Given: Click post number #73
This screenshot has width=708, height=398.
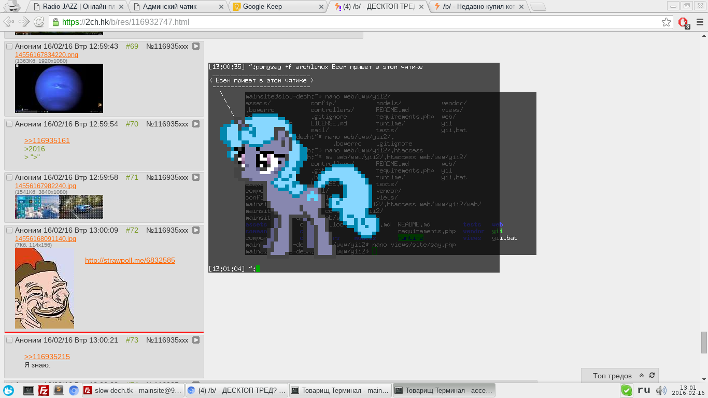Looking at the screenshot, I should tap(132, 340).
